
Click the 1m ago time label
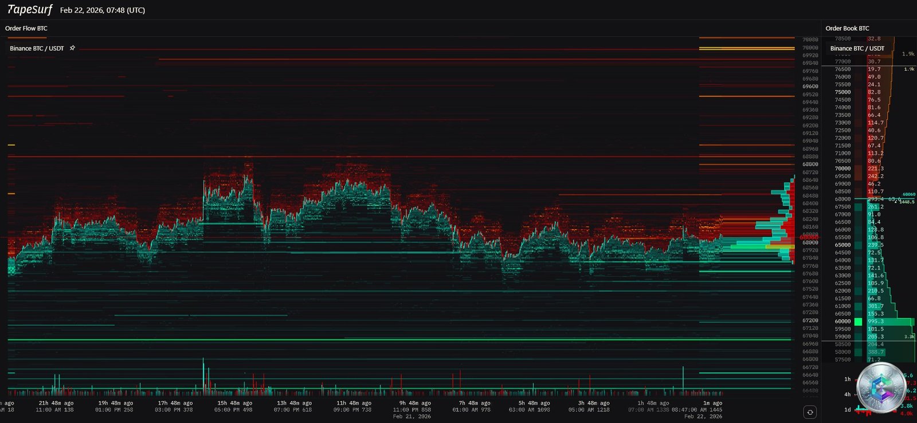(x=712, y=403)
